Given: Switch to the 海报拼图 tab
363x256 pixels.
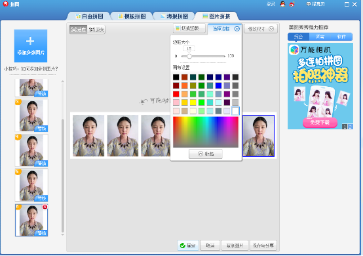Looking at the screenshot, I should 174,16.
